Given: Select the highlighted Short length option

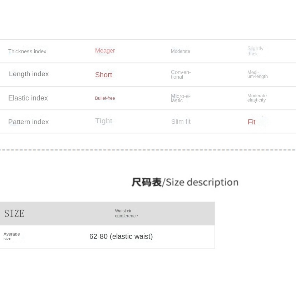Looking at the screenshot, I should (x=103, y=75).
